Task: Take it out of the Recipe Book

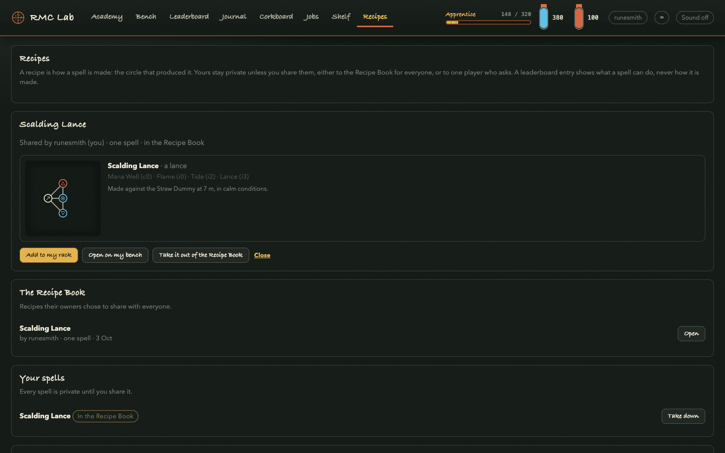Action: coord(201,255)
